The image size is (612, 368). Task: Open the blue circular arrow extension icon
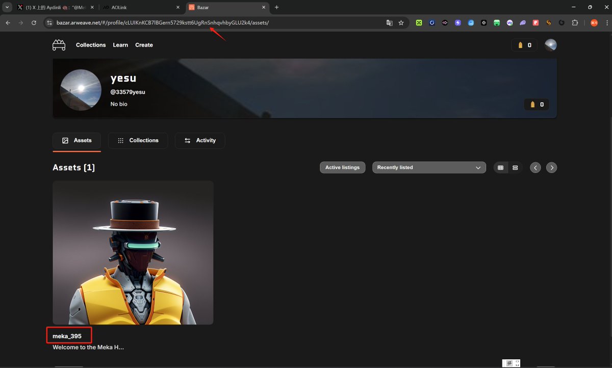(x=432, y=23)
